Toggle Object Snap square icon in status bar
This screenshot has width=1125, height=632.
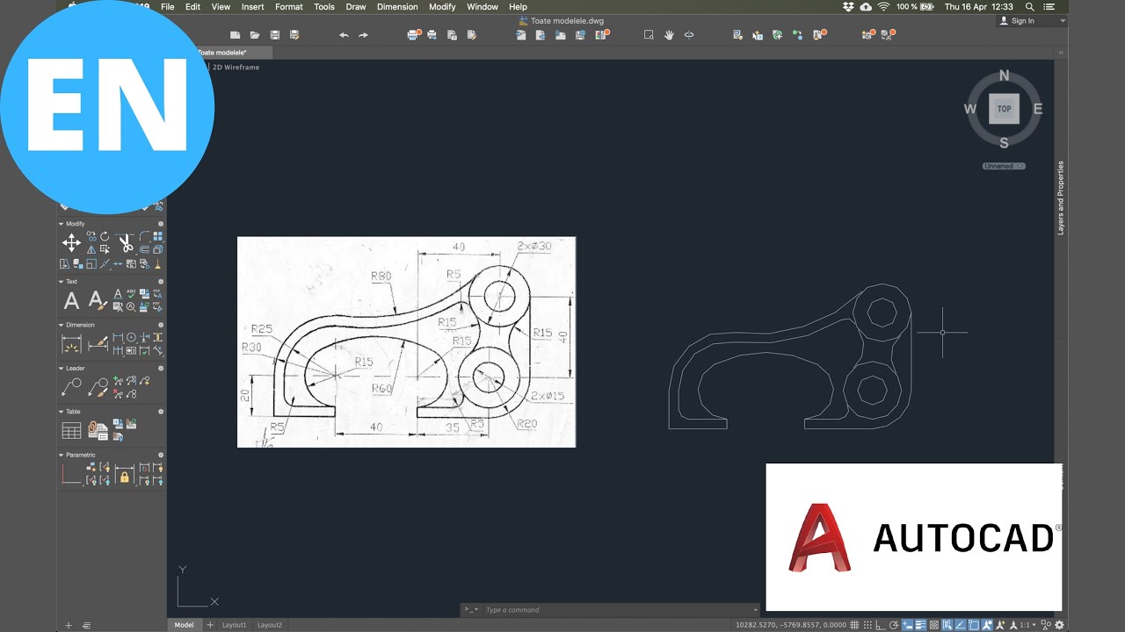[x=974, y=625]
